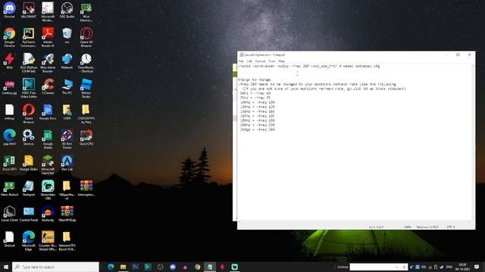Open the notification center icon
The height and width of the screenshot is (272, 485).
pos(477,267)
